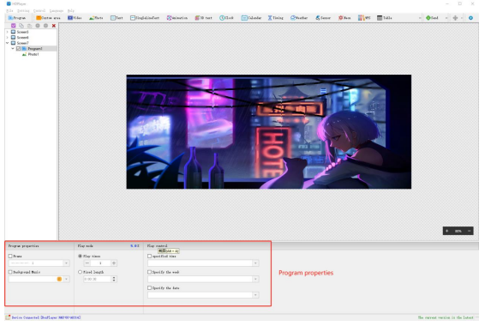Viewport: 485px width, 326px height.
Task: Open the Frame style dropdown
Action: coord(66,263)
